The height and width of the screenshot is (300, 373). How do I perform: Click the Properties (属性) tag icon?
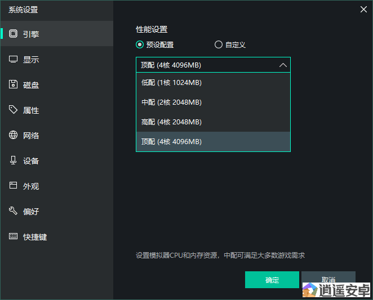point(14,110)
